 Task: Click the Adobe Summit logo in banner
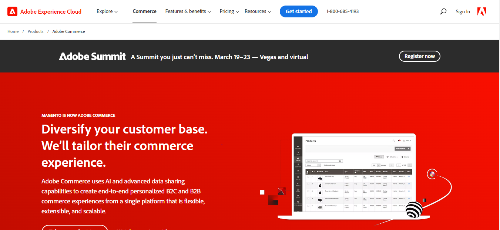click(93, 56)
